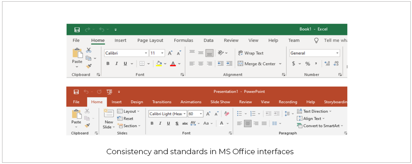Open Formulas tab in Excel
This screenshot has width=412, height=164.
click(x=183, y=41)
